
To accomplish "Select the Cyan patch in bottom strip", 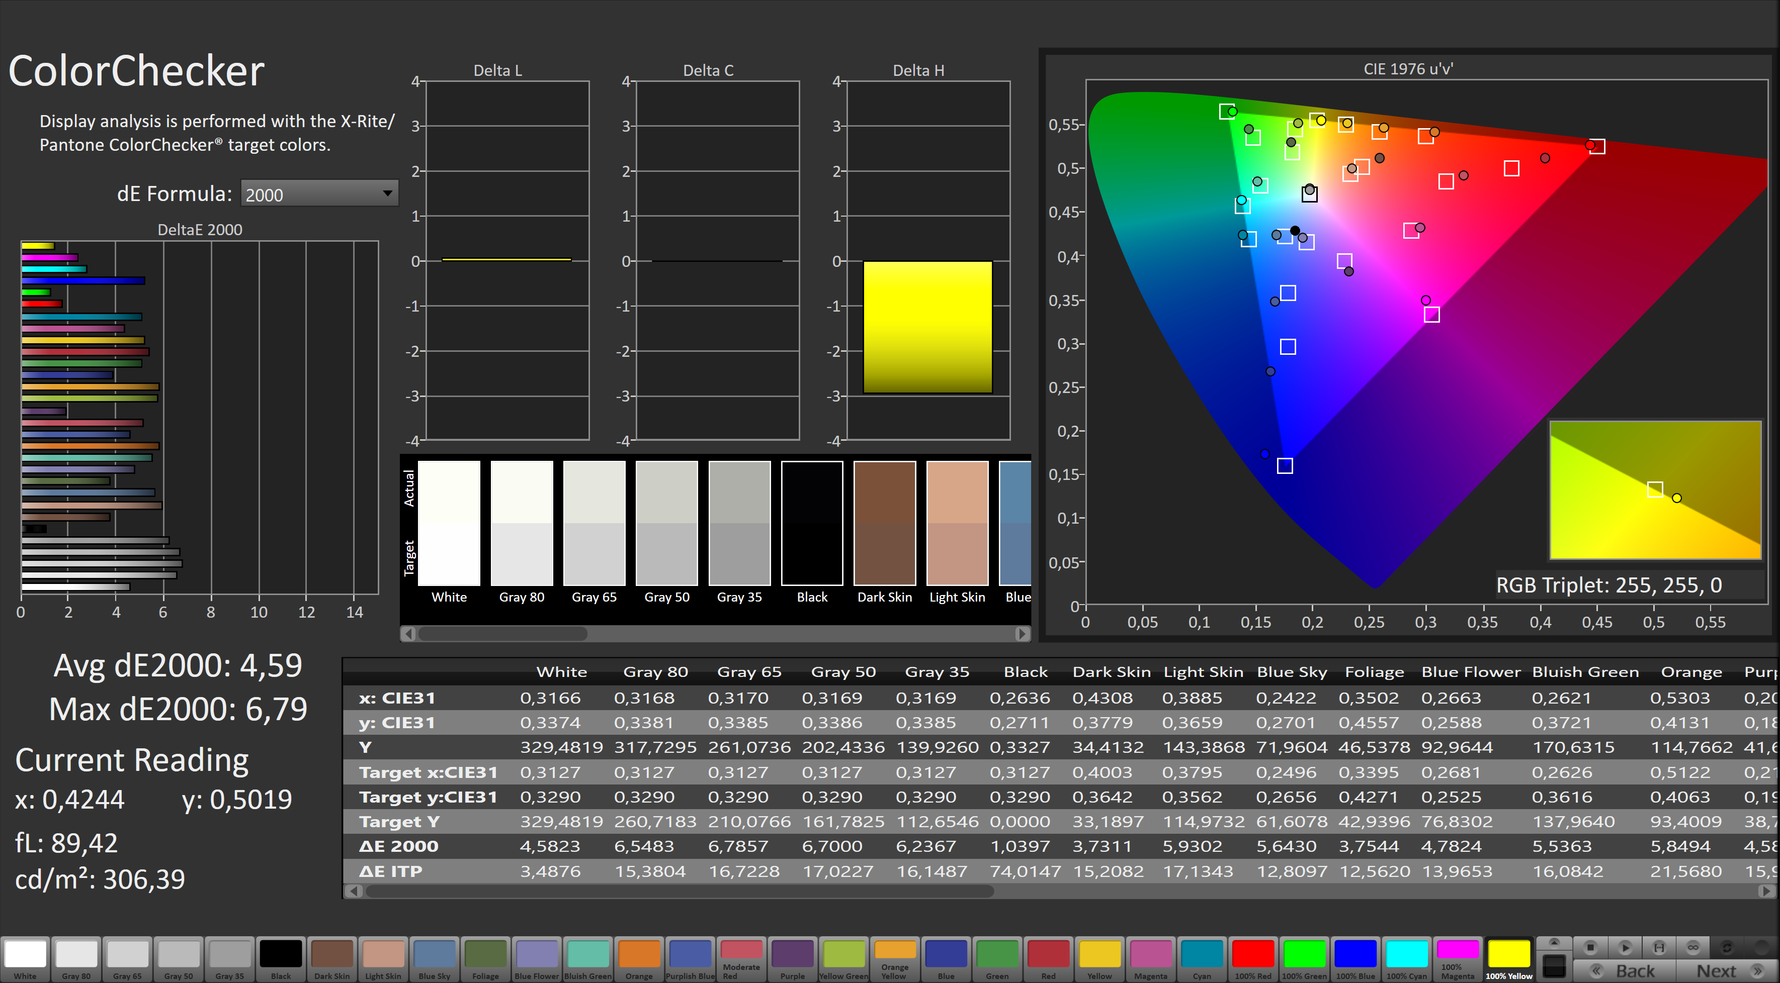I will point(1202,959).
